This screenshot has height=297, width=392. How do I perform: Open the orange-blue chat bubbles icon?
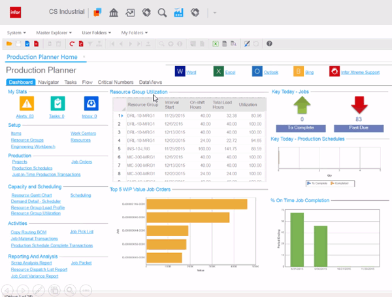pyautogui.click(x=97, y=12)
